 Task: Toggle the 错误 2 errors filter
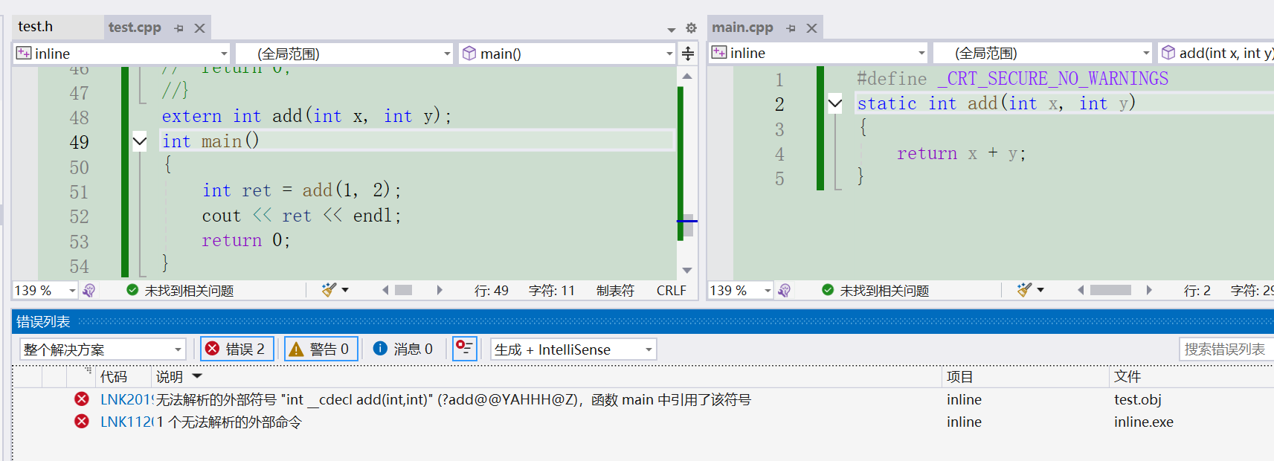pos(237,349)
